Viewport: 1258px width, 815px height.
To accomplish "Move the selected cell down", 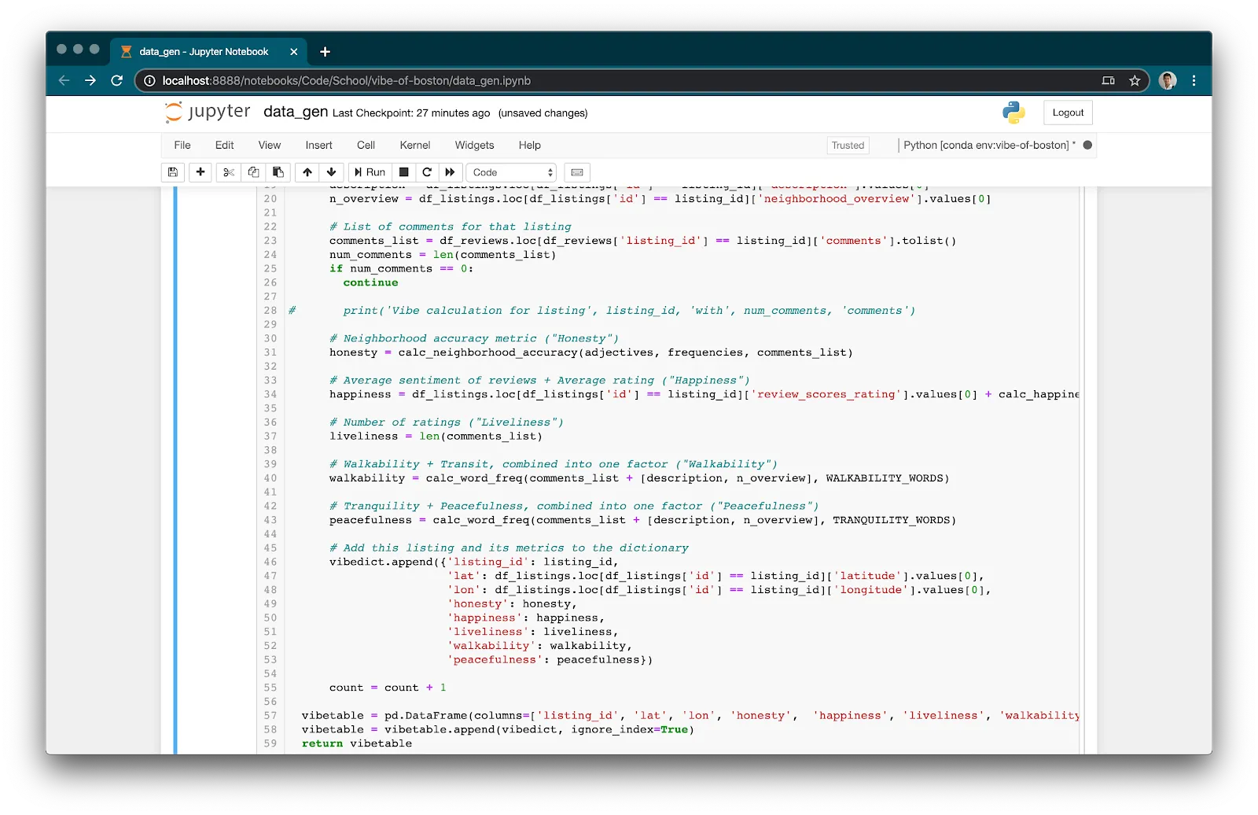I will 332,172.
